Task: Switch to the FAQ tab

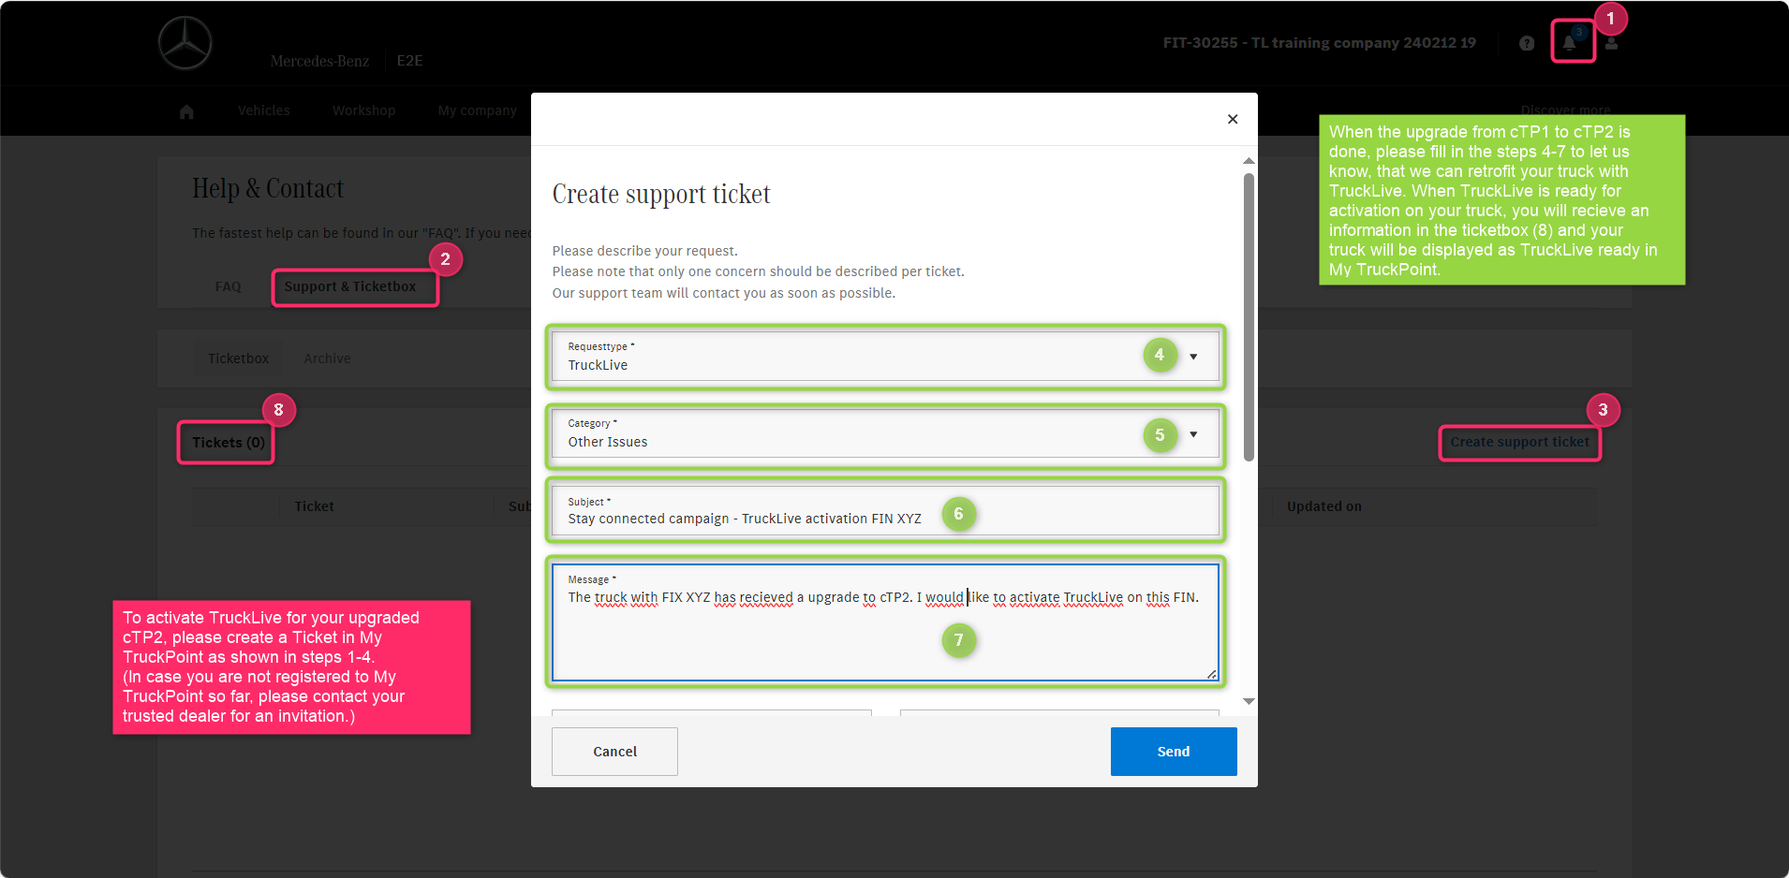Action: [x=228, y=286]
